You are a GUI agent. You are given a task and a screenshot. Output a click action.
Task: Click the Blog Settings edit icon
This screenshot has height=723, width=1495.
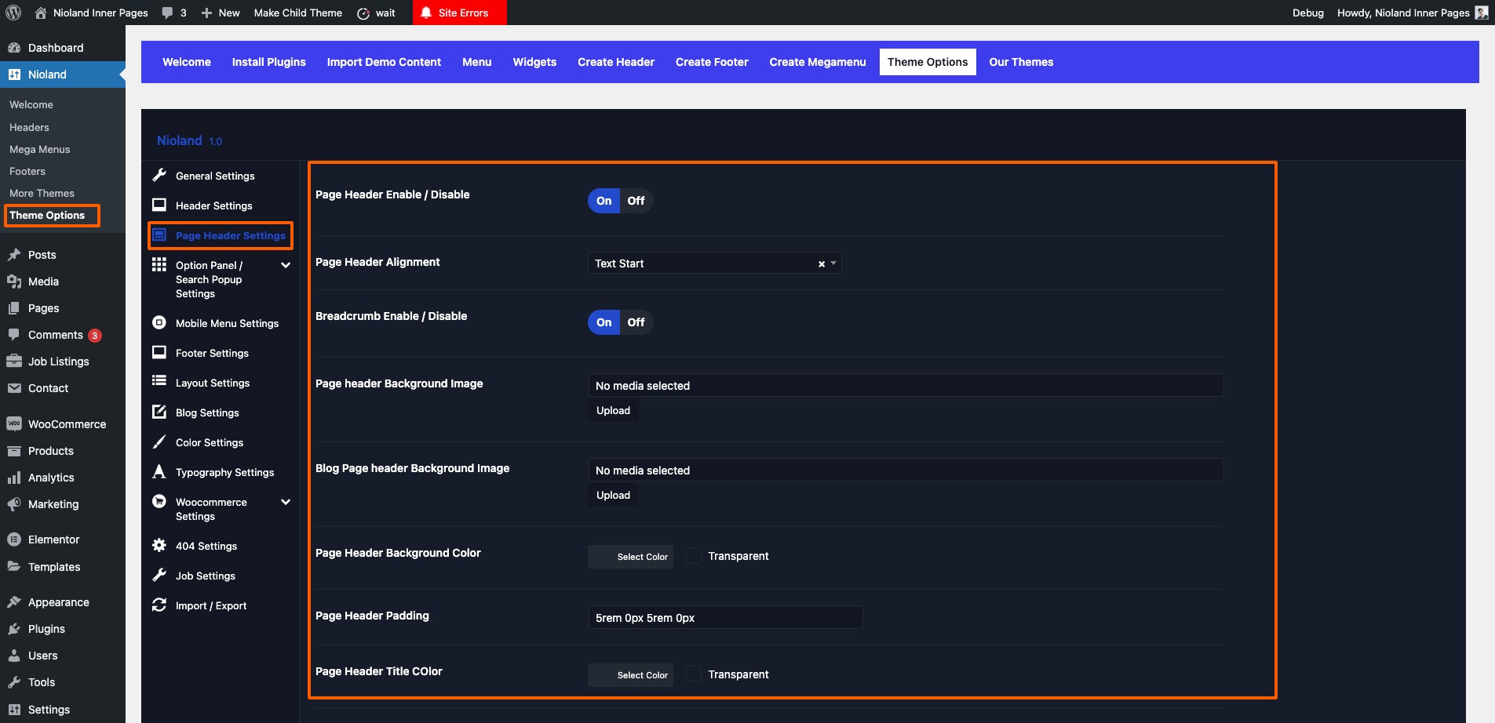pos(159,412)
